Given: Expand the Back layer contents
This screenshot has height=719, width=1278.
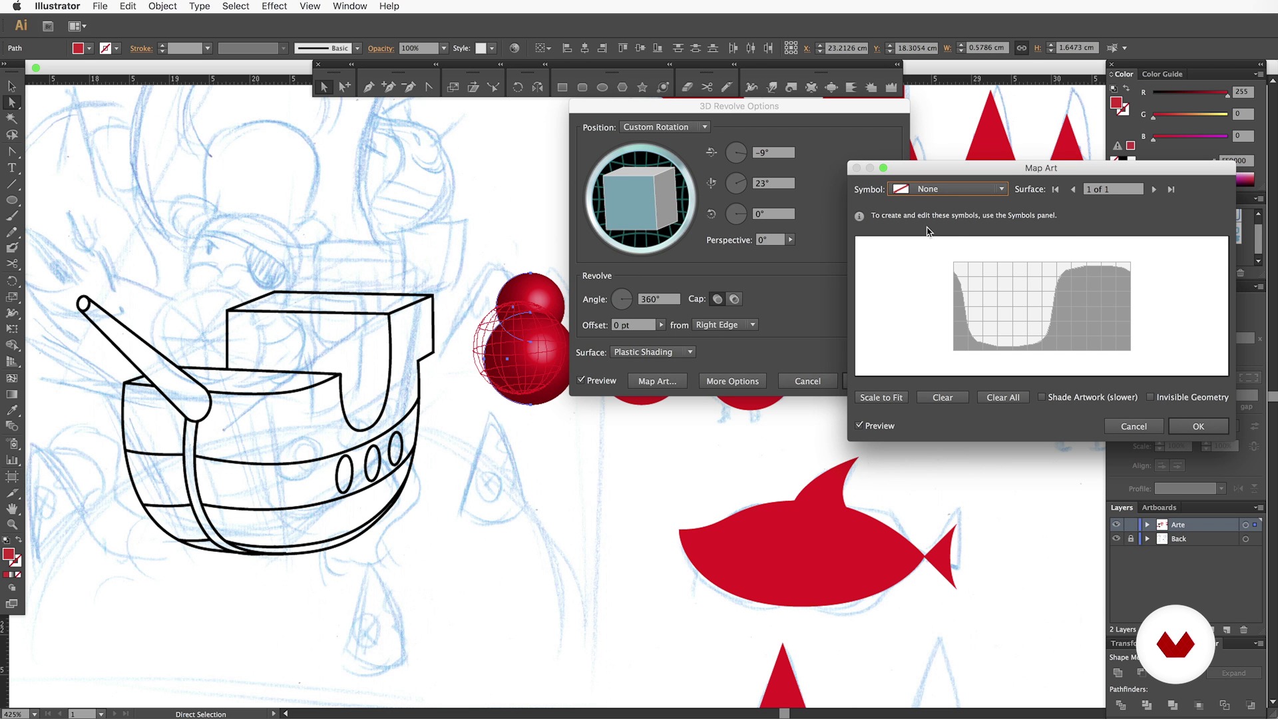Looking at the screenshot, I should [1147, 539].
